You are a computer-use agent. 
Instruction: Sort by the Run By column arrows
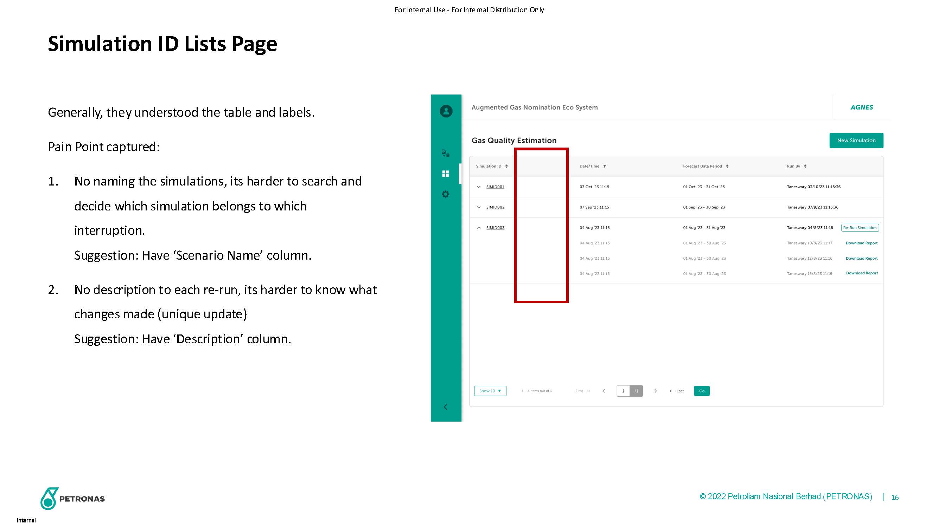coord(805,166)
